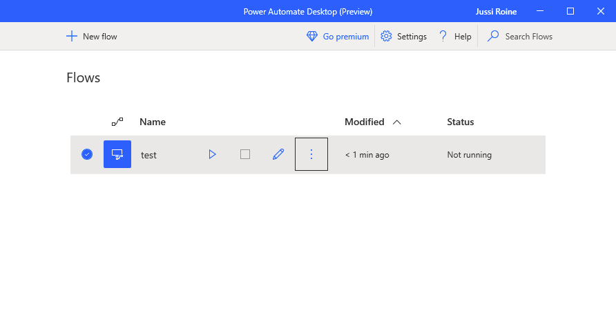616x325 pixels.
Task: Toggle the Modified sort direction arrow
Action: click(x=397, y=122)
